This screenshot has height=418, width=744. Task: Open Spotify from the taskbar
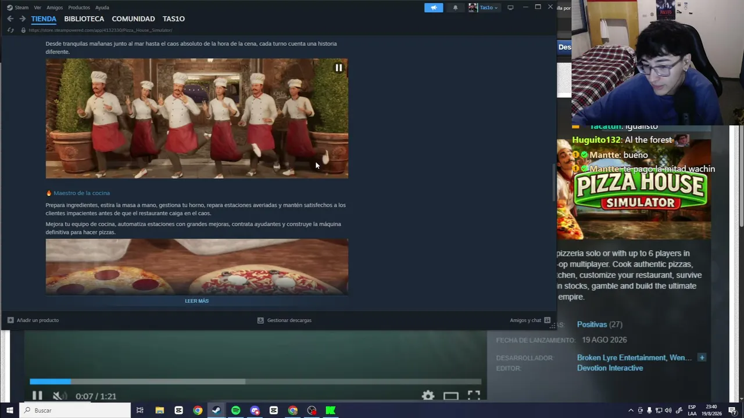click(x=235, y=410)
